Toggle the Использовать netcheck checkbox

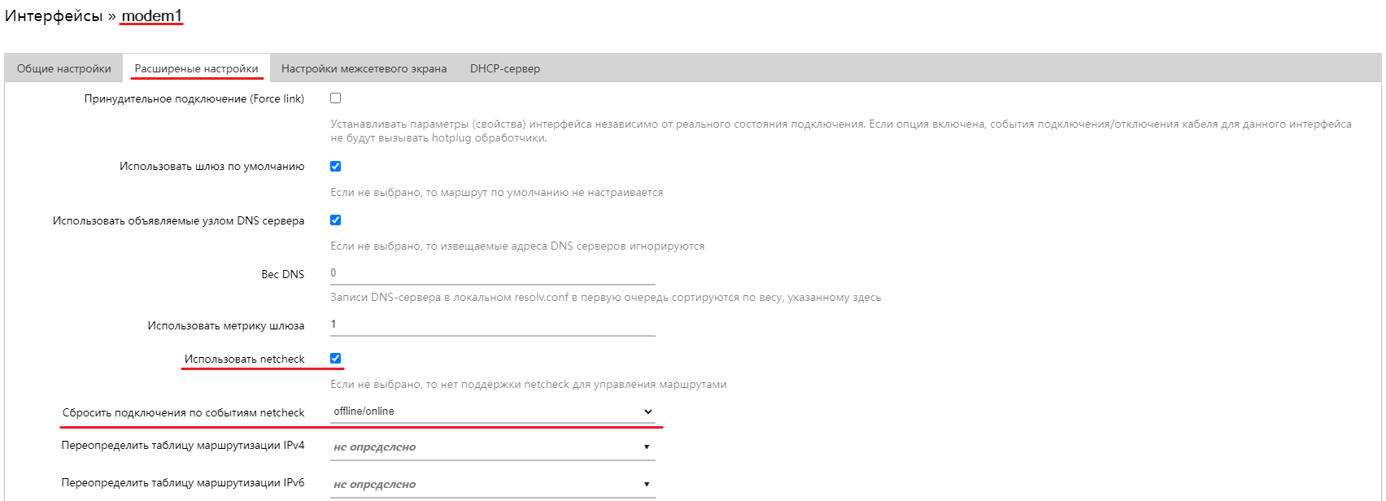(x=333, y=358)
